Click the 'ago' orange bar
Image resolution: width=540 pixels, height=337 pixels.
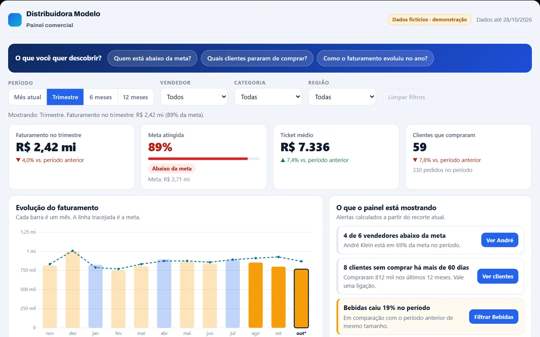tap(255, 295)
